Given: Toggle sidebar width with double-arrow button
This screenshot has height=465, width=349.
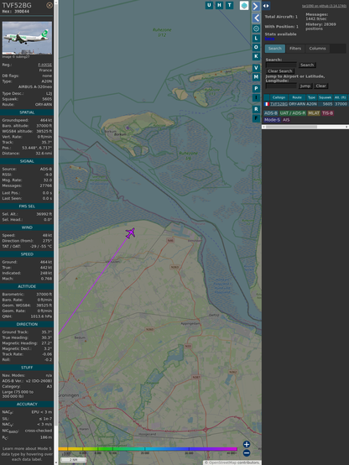Looking at the screenshot, I should tap(266, 6).
